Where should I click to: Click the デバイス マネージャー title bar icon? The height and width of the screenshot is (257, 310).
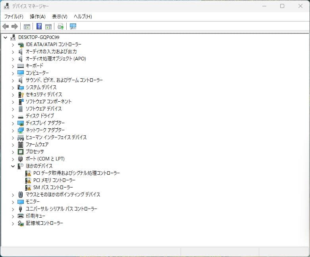coord(6,6)
